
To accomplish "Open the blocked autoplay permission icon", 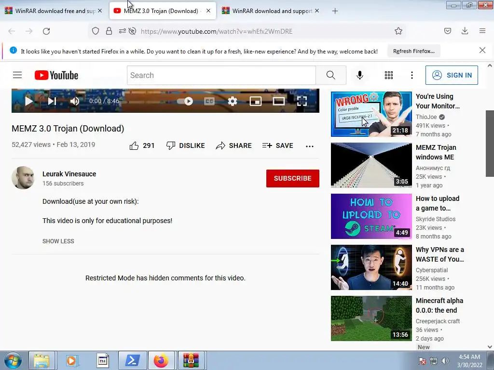I will tap(133, 31).
